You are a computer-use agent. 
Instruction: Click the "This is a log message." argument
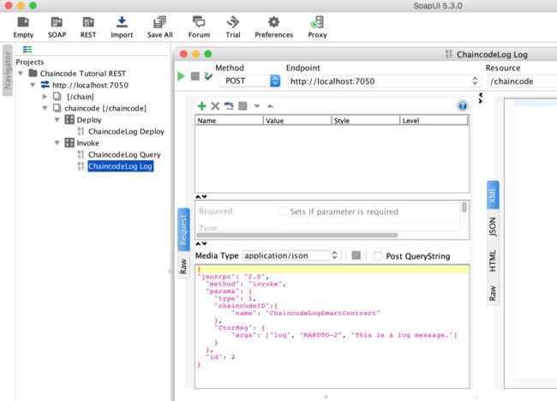[x=402, y=335]
